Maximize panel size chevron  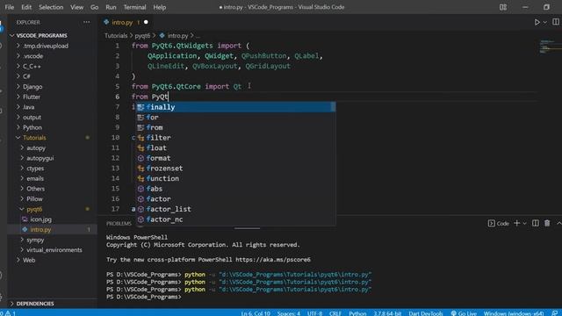558,223
